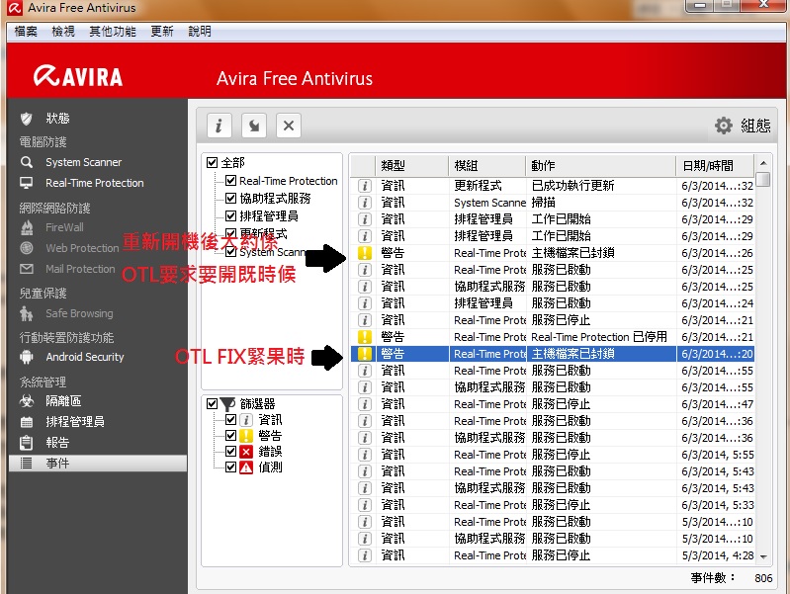Click the delete events X toolbar icon
This screenshot has width=790, height=594.
pyautogui.click(x=289, y=126)
